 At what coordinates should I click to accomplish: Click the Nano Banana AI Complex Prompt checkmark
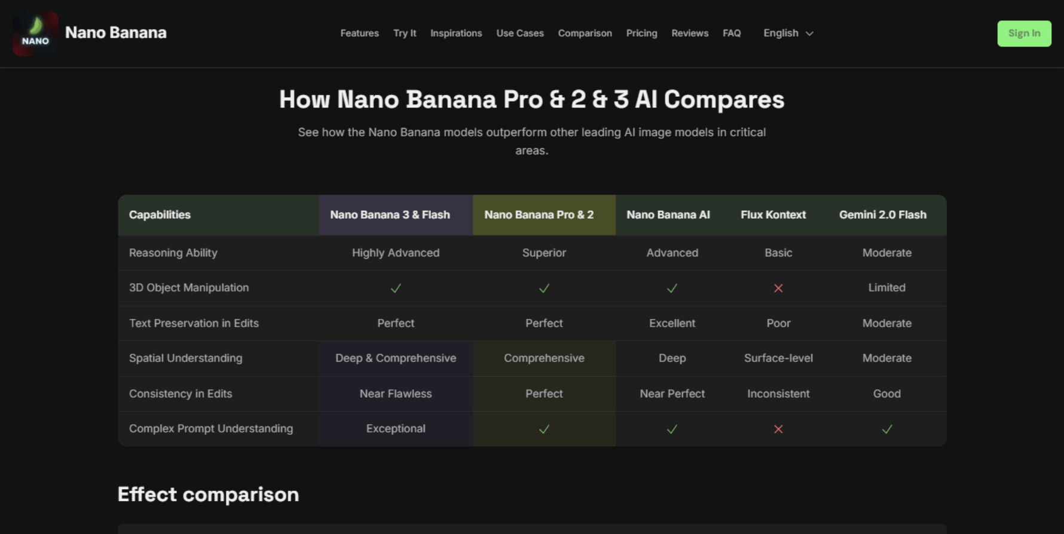point(672,429)
